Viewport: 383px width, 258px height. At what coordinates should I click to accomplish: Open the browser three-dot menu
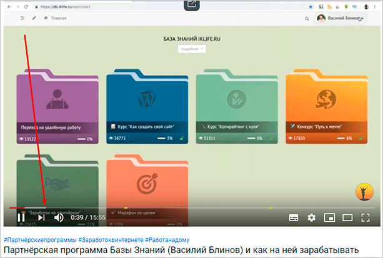374,7
